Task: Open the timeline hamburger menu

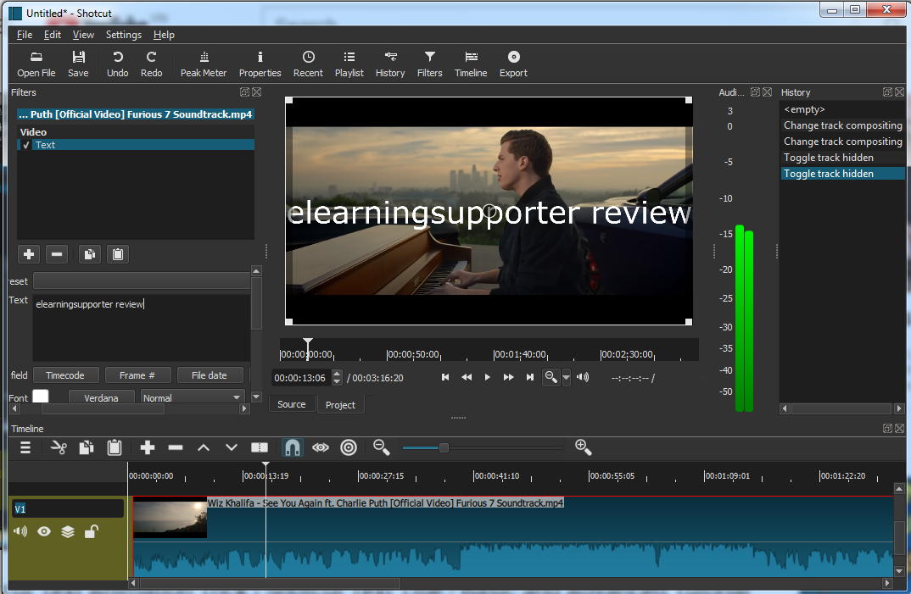Action: 25,447
